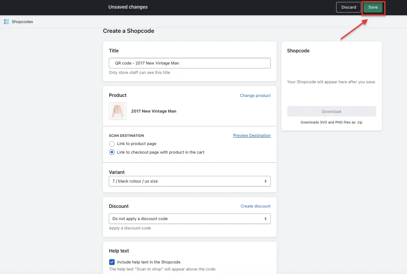Select Link to checkout page option

[112, 152]
